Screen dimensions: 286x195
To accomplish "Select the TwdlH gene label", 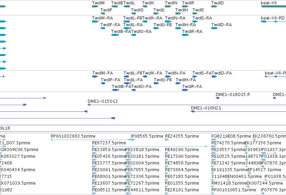I will point(181,10).
